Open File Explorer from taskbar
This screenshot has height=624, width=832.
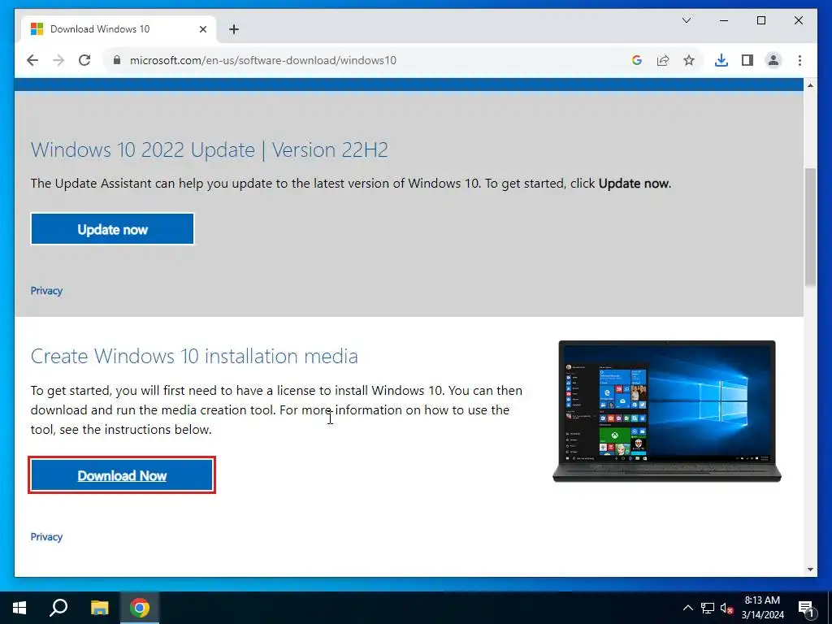click(x=99, y=608)
